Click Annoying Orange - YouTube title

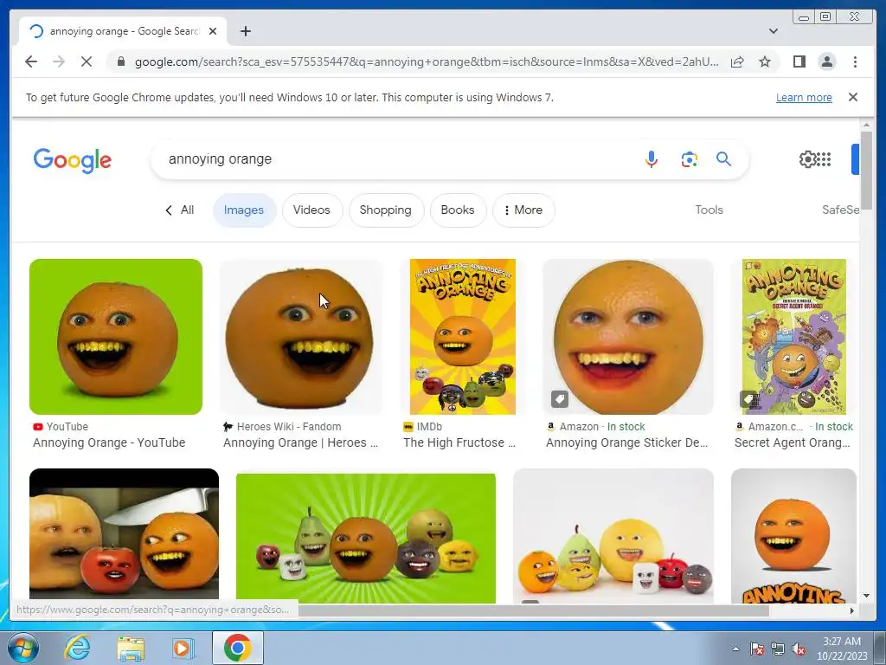109,442
